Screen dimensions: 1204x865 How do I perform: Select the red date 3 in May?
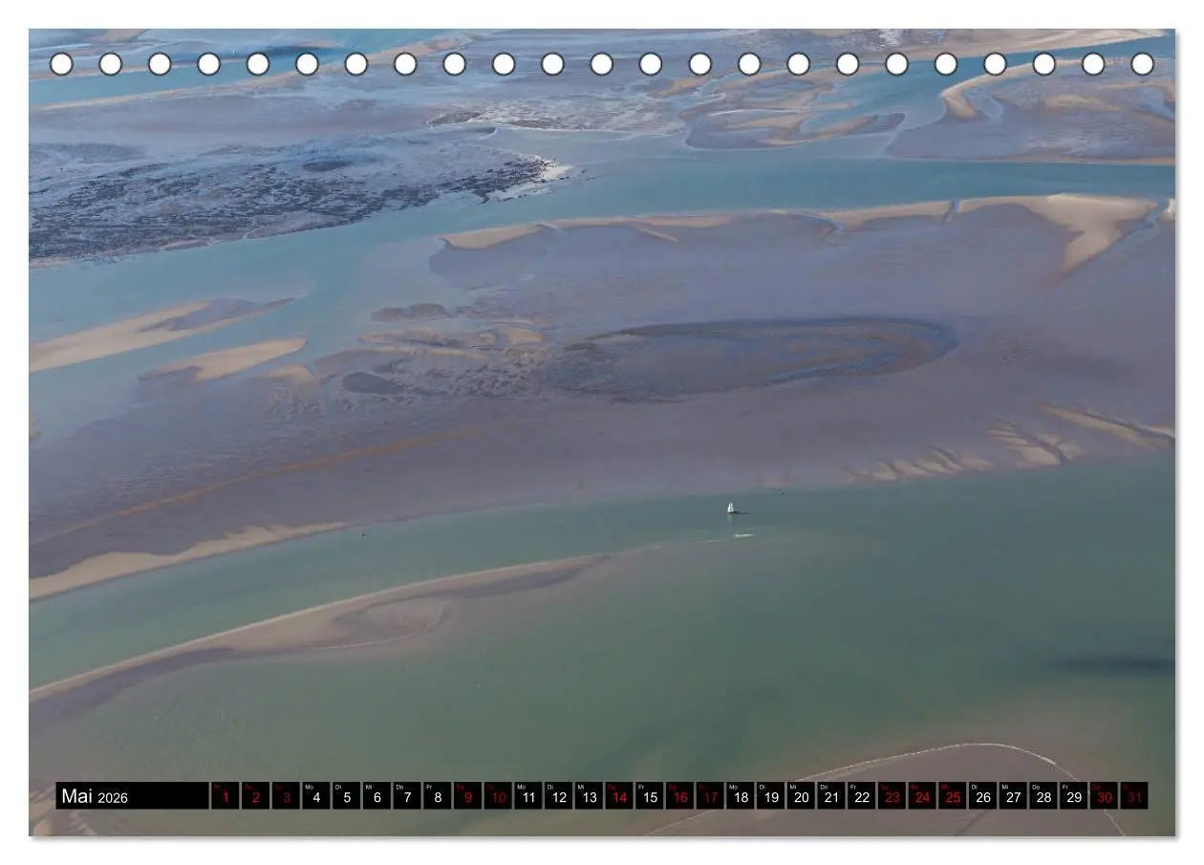(x=286, y=796)
